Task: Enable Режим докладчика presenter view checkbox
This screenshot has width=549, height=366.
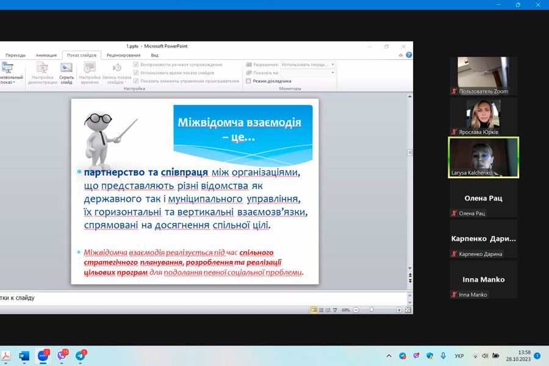Action: click(x=248, y=81)
